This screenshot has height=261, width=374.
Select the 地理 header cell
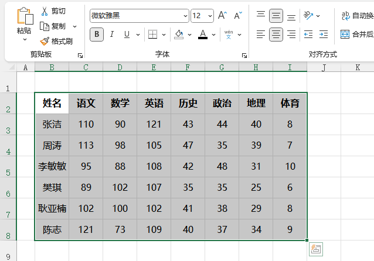tap(256, 104)
